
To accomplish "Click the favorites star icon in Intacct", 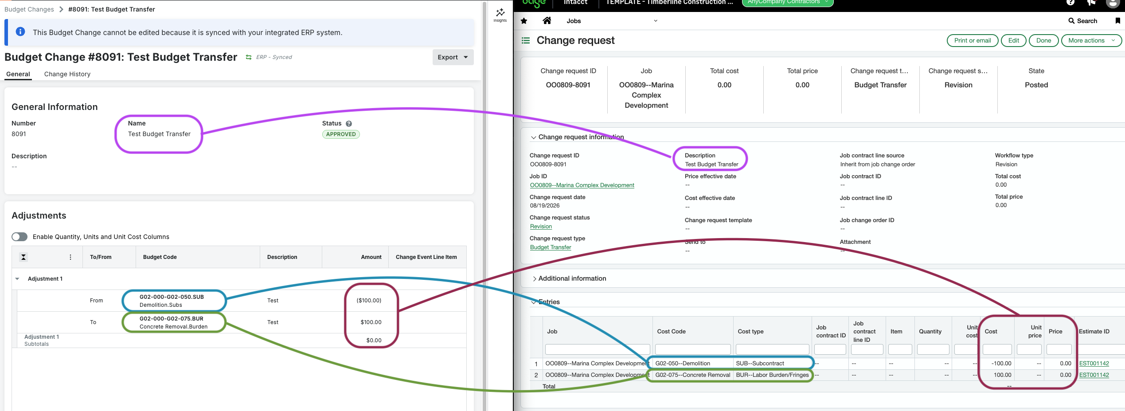I will [x=524, y=21].
